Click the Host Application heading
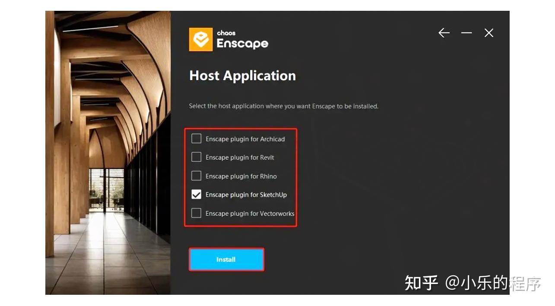This screenshot has height=306, width=555. tap(242, 76)
